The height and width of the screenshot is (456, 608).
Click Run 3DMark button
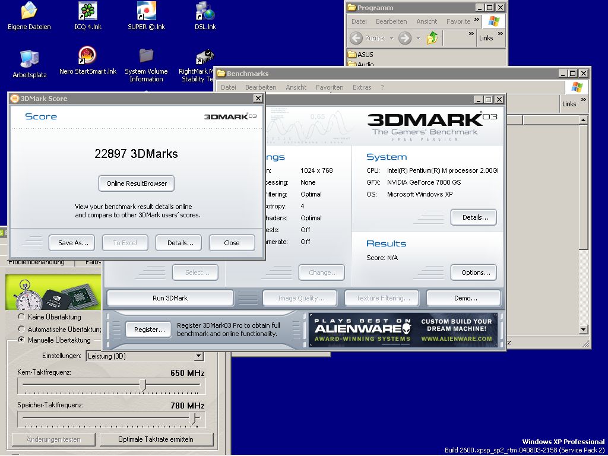tap(170, 298)
